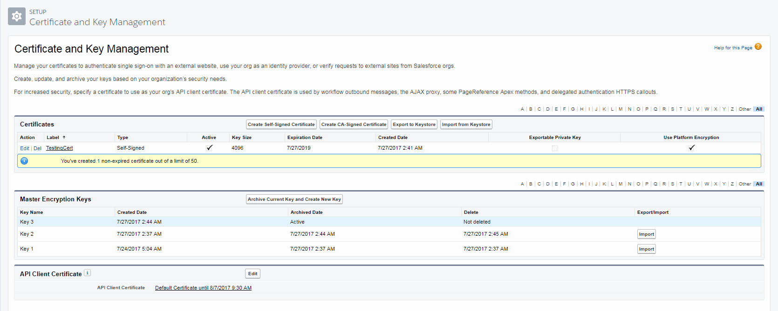
Task: Select Other filter above Master Encryption Keys
Action: tap(744, 184)
